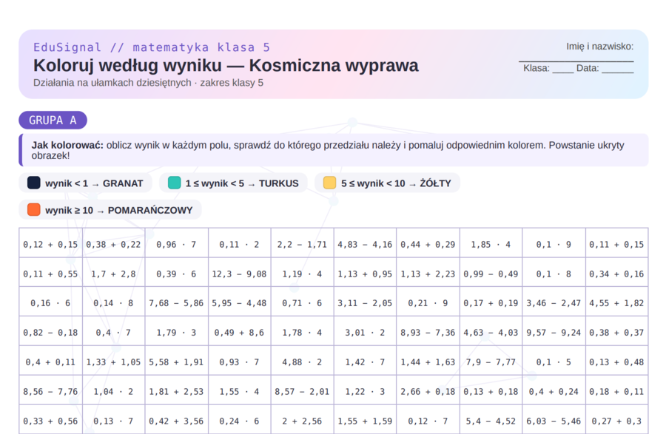The width and height of the screenshot is (666, 434).
Task: Click the cell '0,96 · 7'
Action: pos(176,243)
